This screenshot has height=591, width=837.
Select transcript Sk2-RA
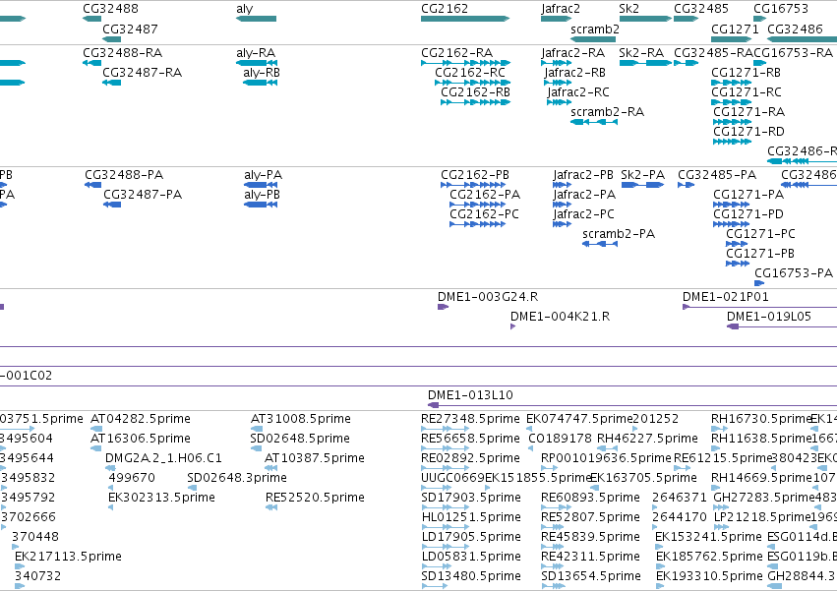[645, 63]
